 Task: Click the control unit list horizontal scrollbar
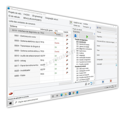coord(65,83)
